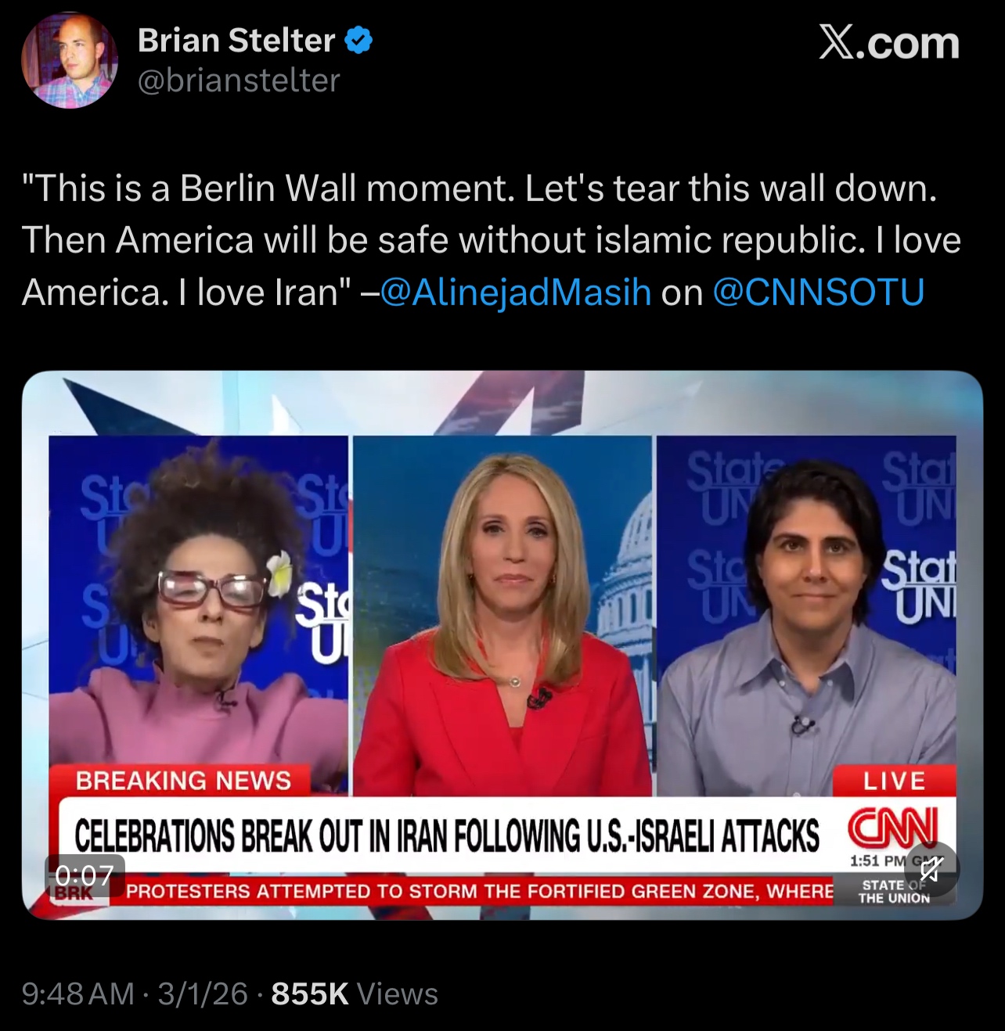Open the @CNNSOTU mention link
The image size is (1005, 1031).
[819, 292]
